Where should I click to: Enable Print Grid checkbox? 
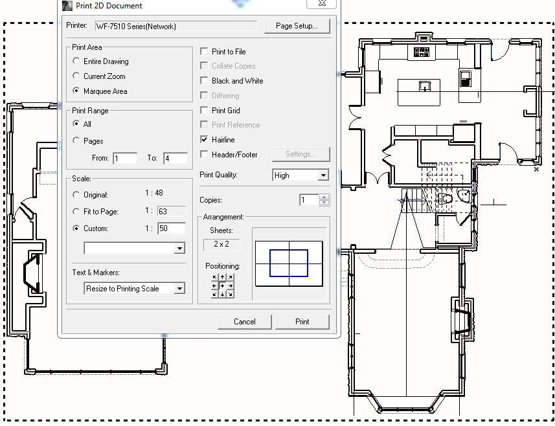tap(204, 110)
